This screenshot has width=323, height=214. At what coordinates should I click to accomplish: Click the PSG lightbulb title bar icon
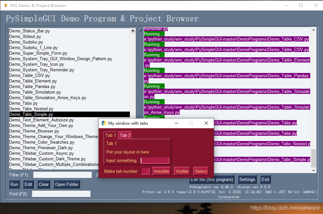coord(6,5)
